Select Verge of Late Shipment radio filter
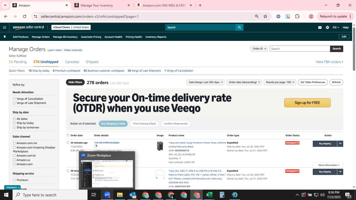Viewport: 356px width, 200px height. click(14, 103)
